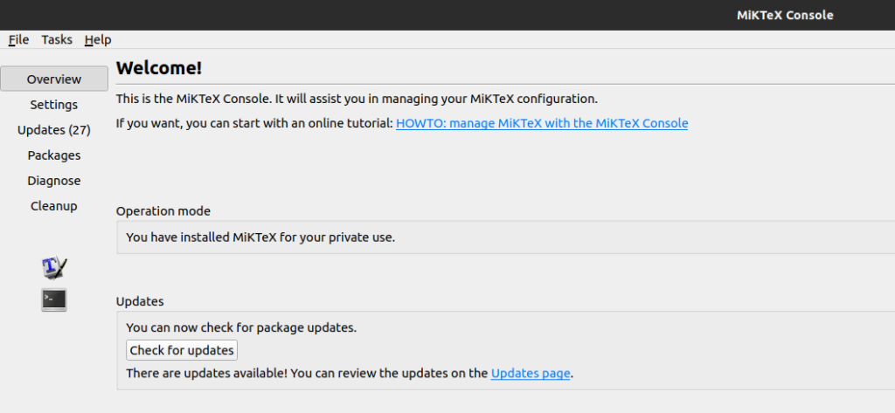Image resolution: width=895 pixels, height=413 pixels.
Task: Open the Cleanup page
Action: coord(54,206)
